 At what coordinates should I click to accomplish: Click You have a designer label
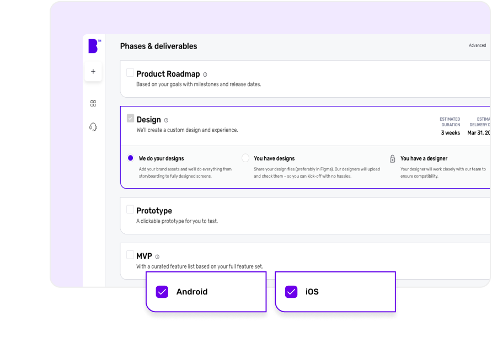pyautogui.click(x=424, y=158)
